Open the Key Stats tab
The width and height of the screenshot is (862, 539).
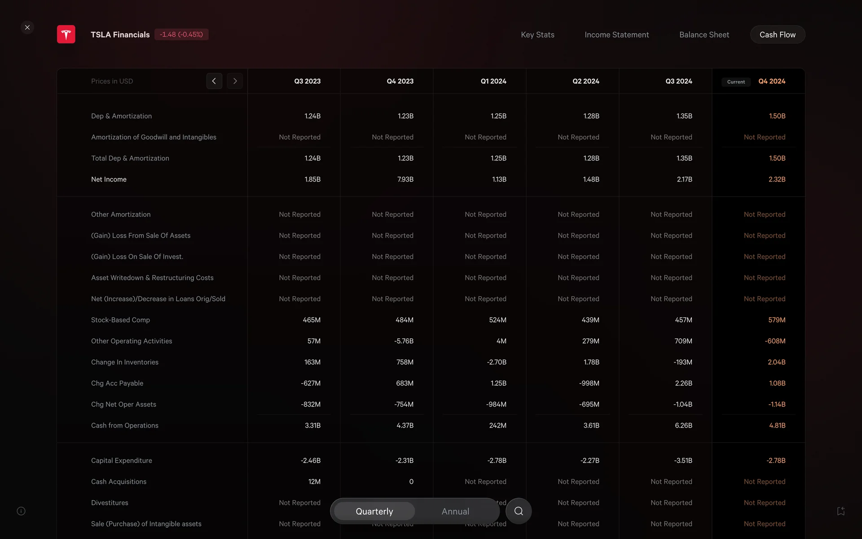pyautogui.click(x=537, y=35)
